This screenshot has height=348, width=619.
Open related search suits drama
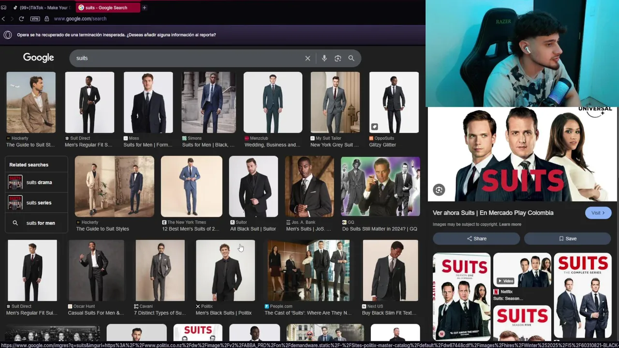point(36,182)
